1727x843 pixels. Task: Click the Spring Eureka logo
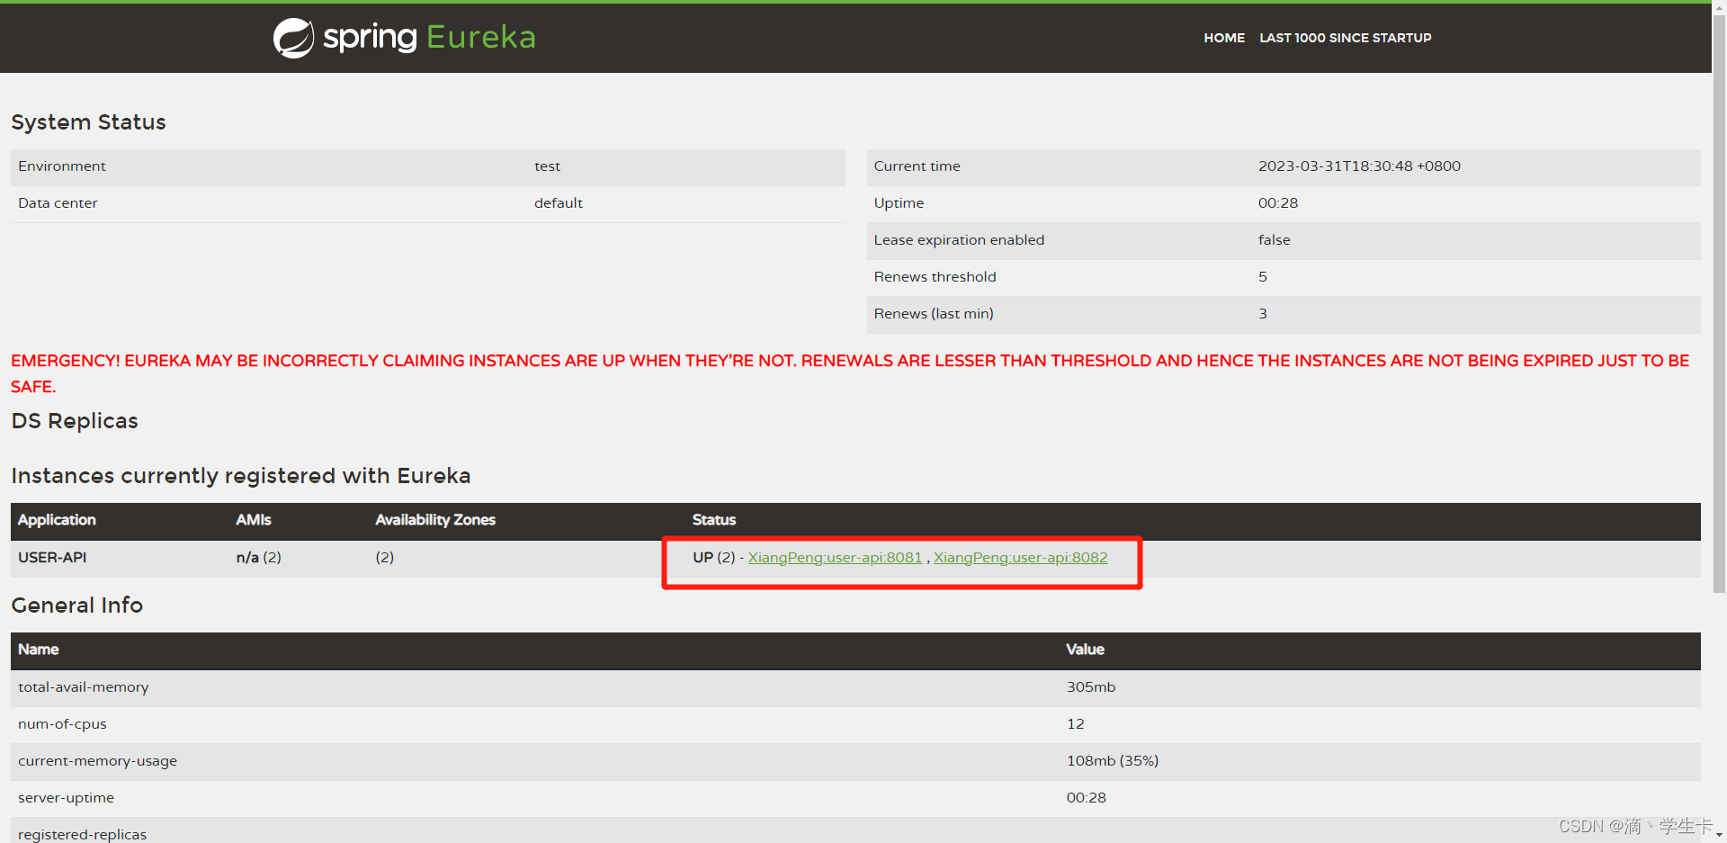click(x=405, y=38)
